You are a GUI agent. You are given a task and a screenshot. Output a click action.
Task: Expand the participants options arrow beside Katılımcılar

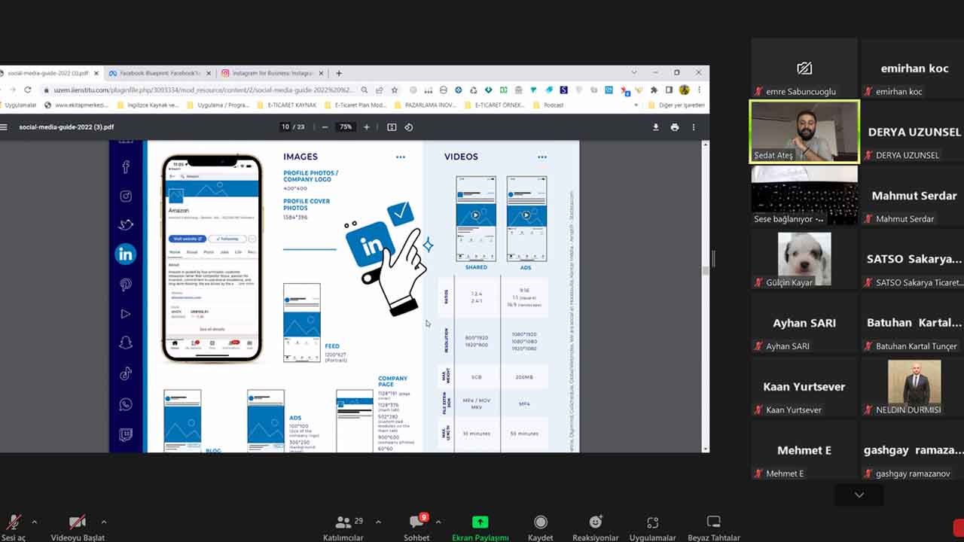point(378,522)
